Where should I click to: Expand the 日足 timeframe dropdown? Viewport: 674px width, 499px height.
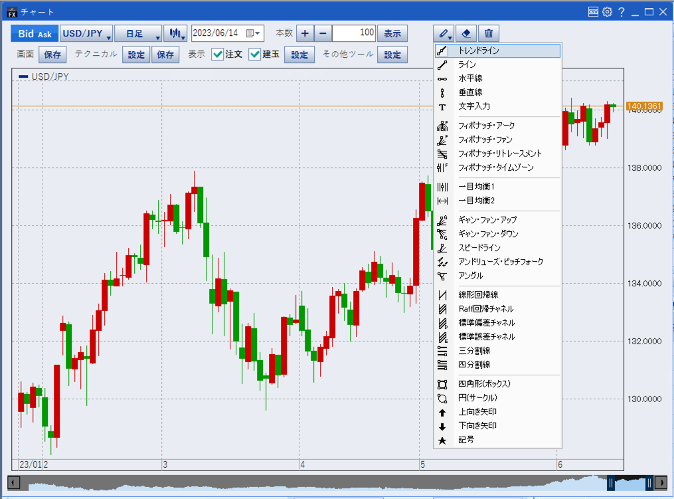click(138, 34)
